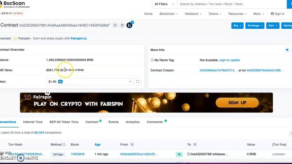Copy the contract address with the copy icon
292x164 pixels.
tap(115, 25)
